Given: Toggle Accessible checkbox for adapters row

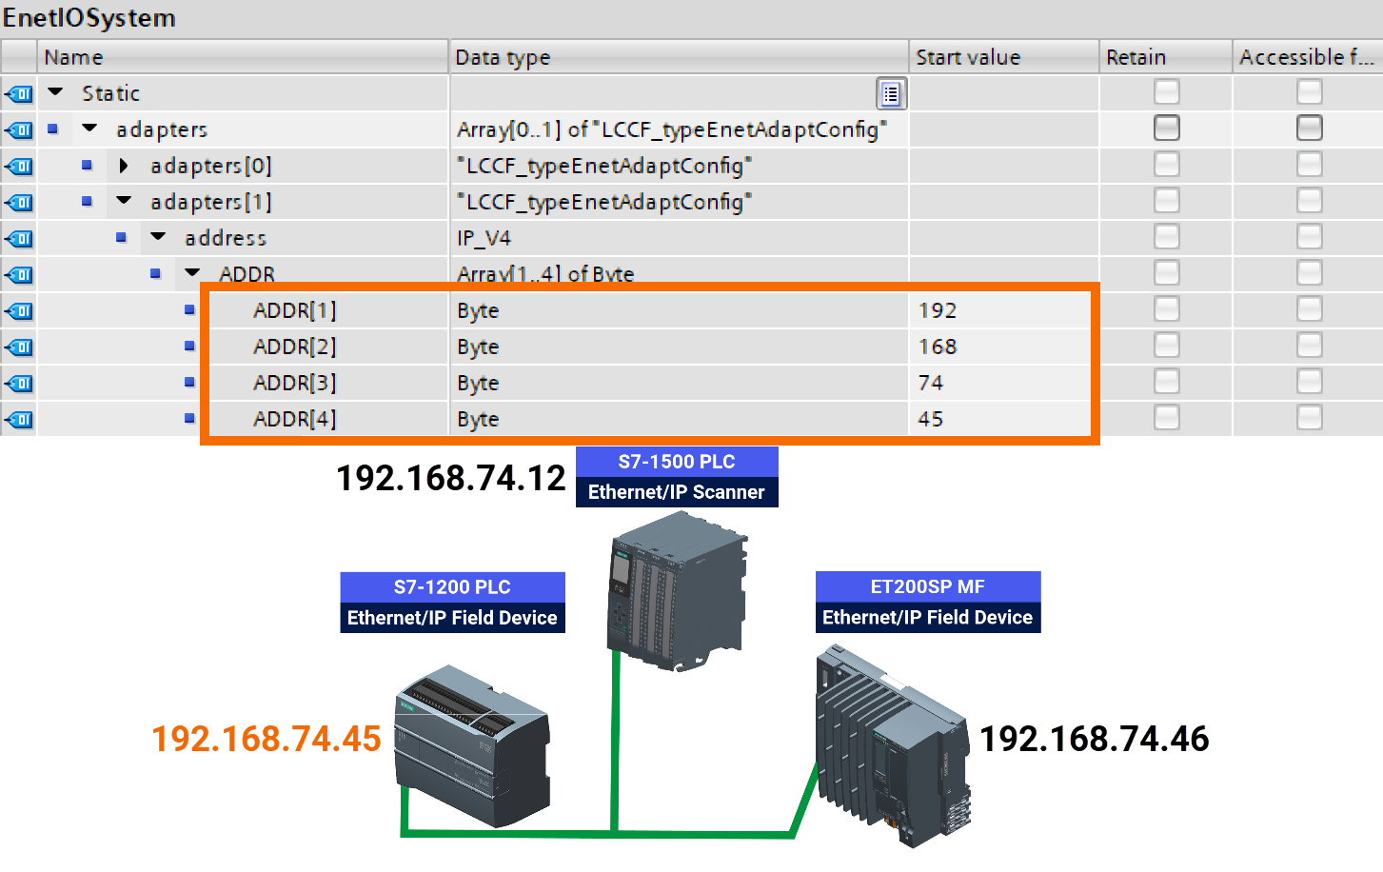Looking at the screenshot, I should pos(1309,128).
